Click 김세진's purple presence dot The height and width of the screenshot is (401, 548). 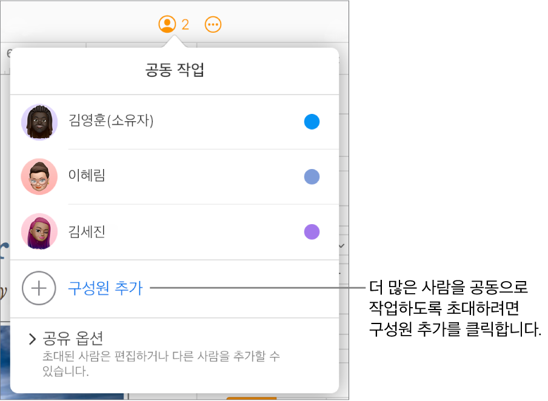tap(312, 232)
